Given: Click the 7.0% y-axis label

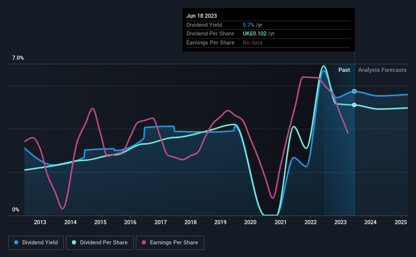Looking at the screenshot, I should click(18, 58).
